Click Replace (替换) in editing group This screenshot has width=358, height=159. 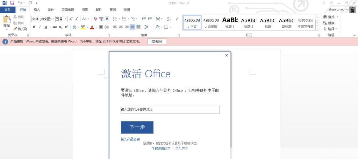pyautogui.click(x=329, y=23)
